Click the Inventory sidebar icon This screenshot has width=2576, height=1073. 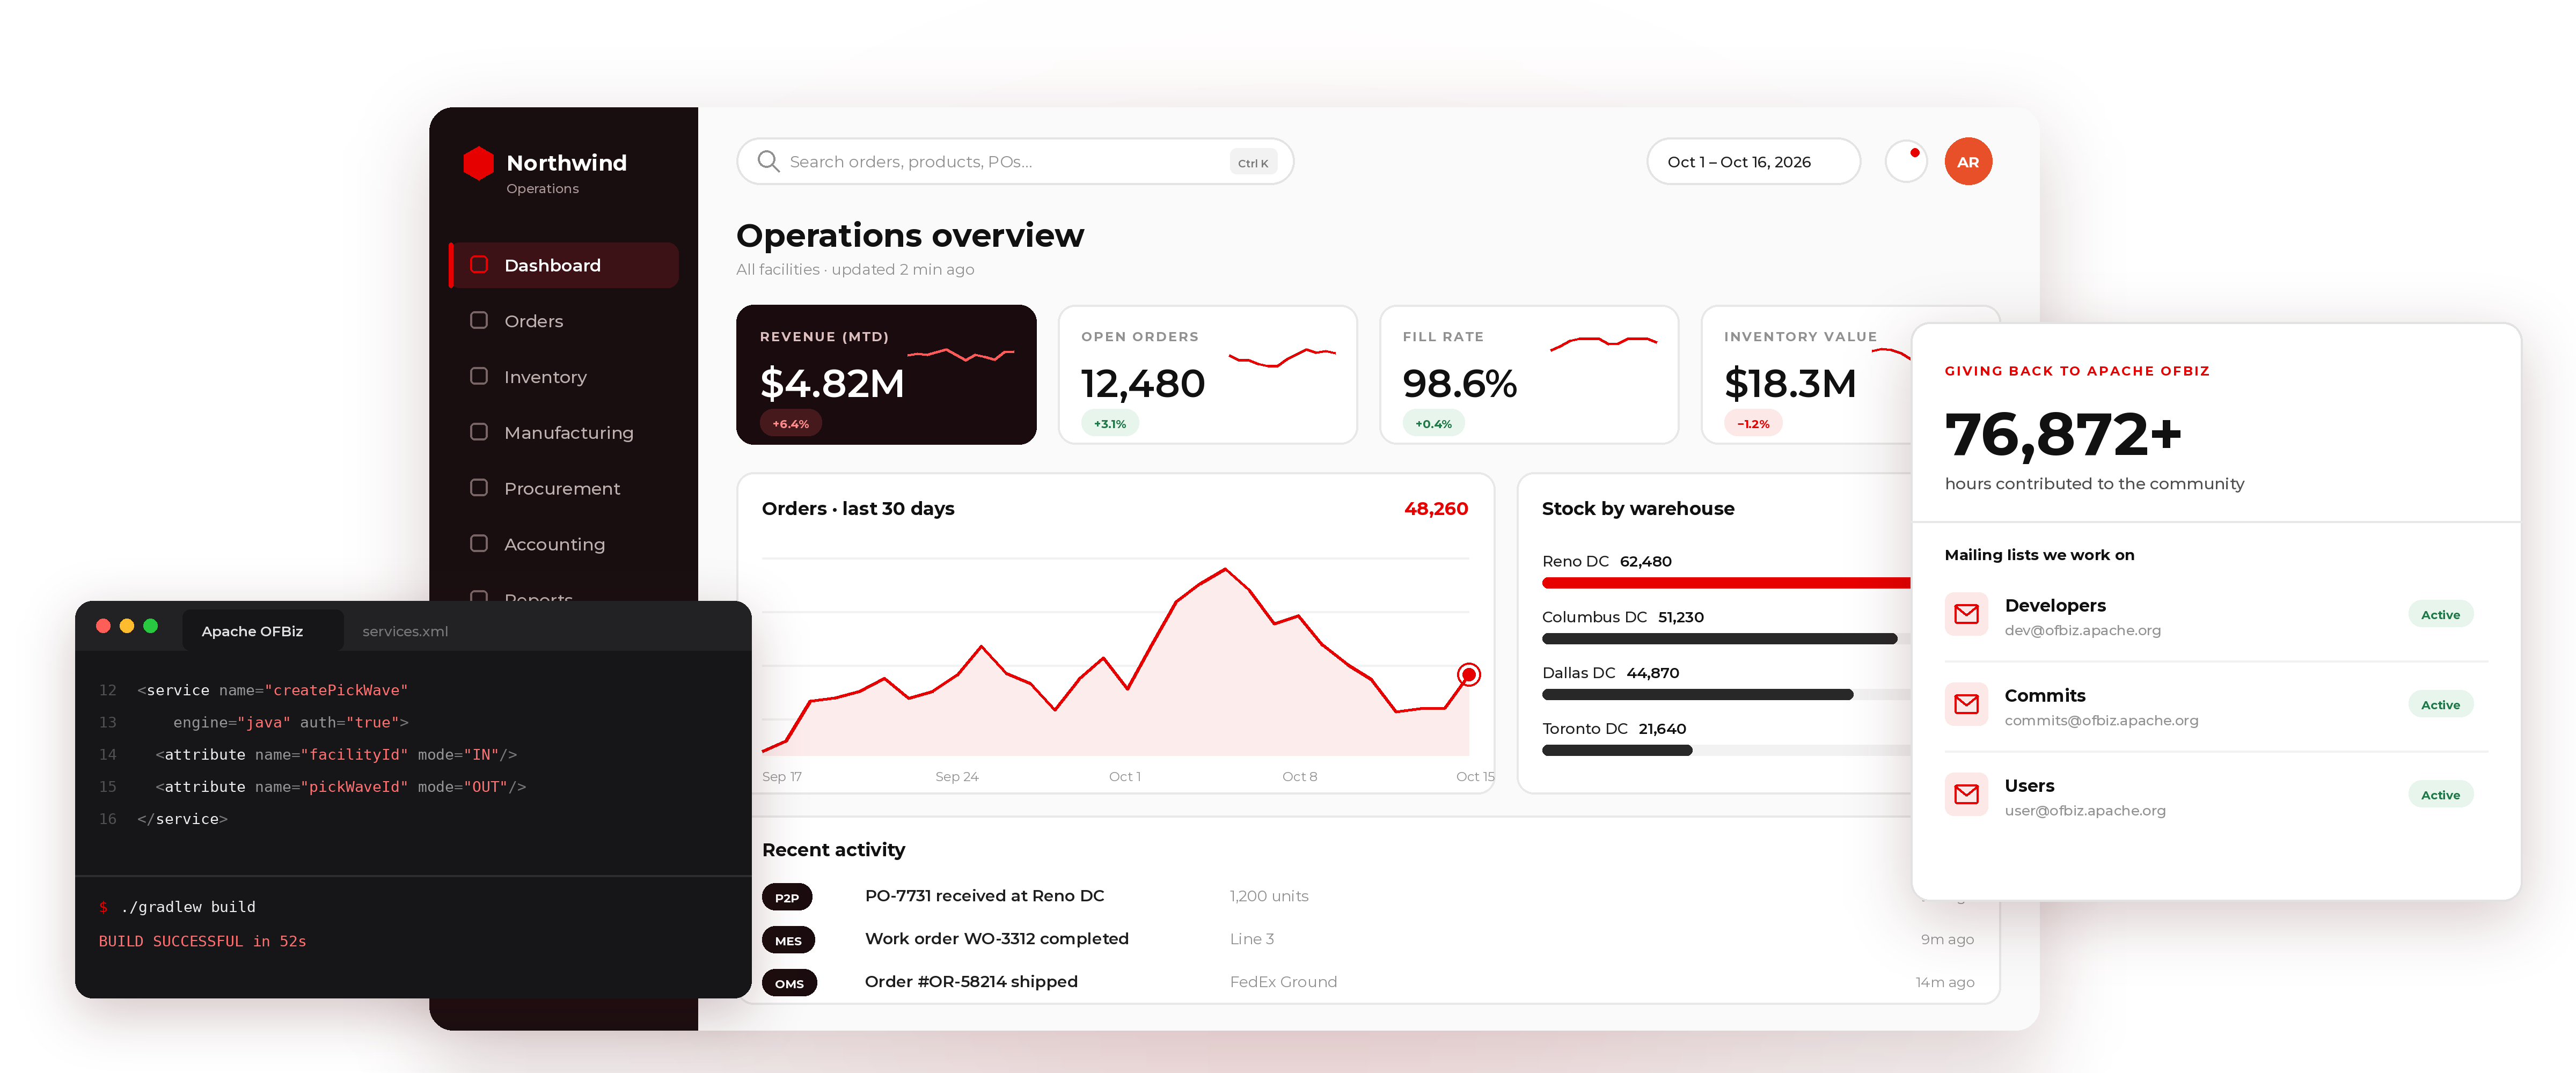point(479,376)
